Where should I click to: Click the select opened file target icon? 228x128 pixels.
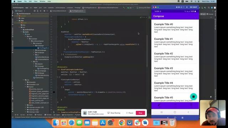click(x=35, y=11)
